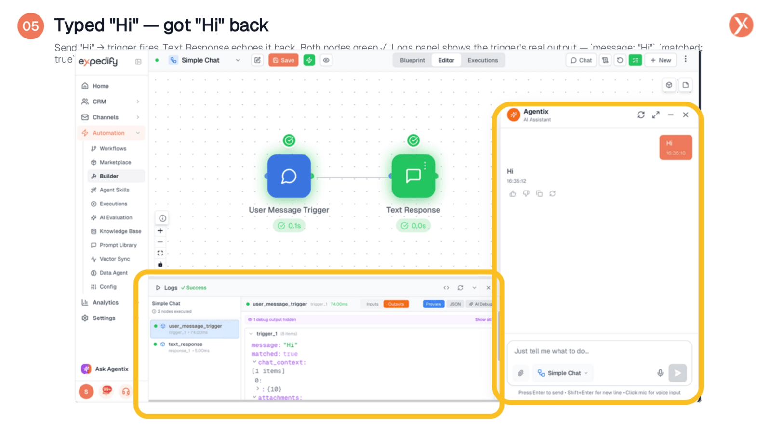Toggle the eye preview icon in toolbar
This screenshot has width=771, height=433.
[x=326, y=60]
